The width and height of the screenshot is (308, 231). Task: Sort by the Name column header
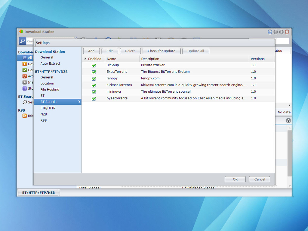pyautogui.click(x=122, y=59)
